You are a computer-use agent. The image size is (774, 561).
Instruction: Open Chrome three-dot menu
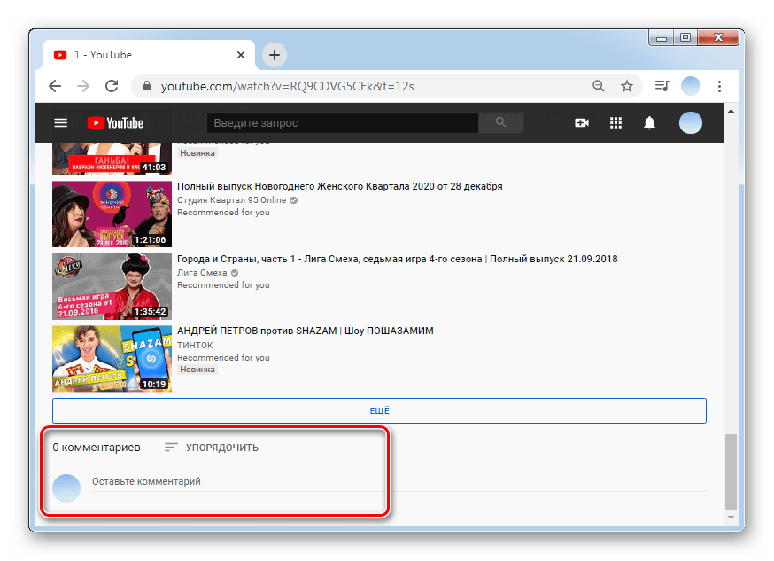719,86
